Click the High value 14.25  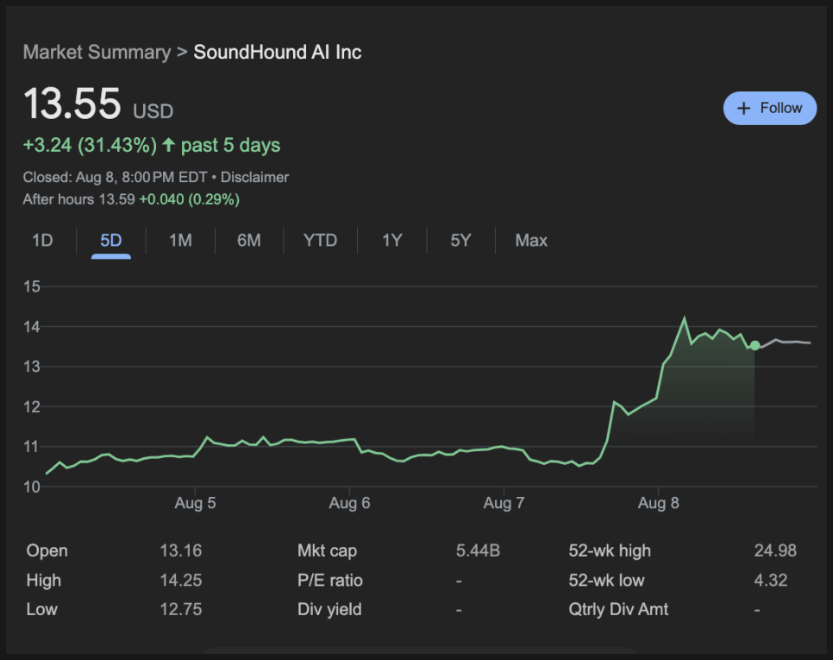coord(180,580)
